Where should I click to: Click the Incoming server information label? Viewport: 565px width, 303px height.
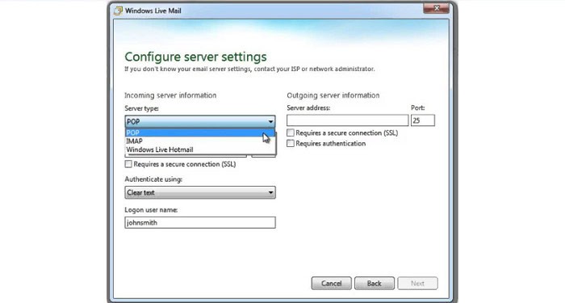click(x=170, y=95)
